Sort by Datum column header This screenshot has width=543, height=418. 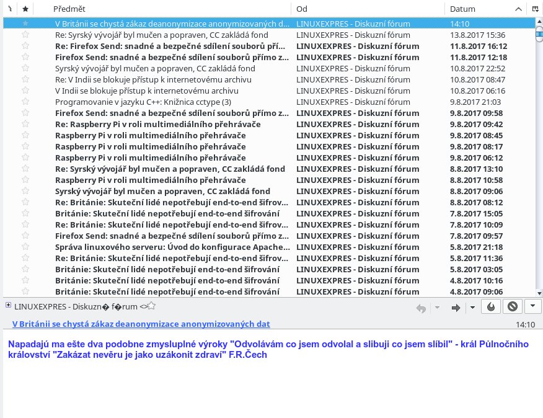(477, 9)
